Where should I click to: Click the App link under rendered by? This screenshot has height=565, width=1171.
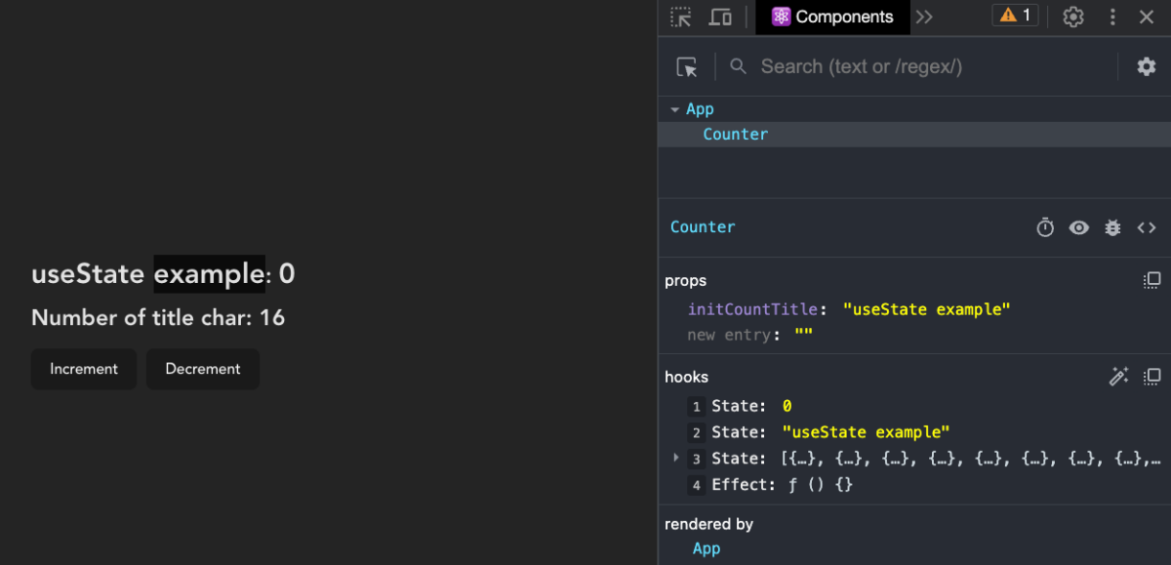point(706,548)
